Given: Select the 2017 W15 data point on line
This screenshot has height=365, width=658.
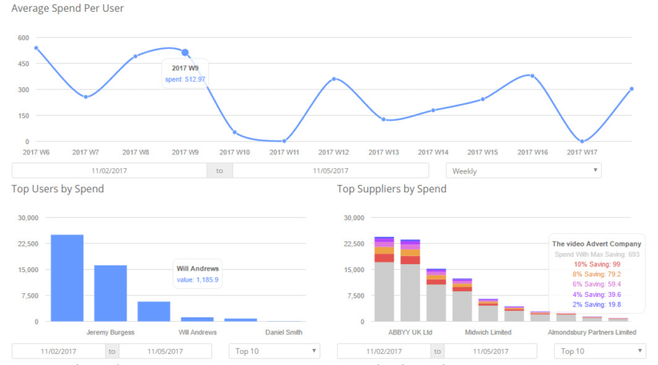Looking at the screenshot, I should pos(483,99).
